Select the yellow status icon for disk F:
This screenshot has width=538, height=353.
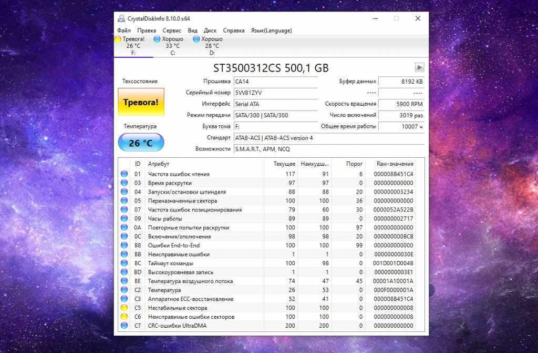pos(118,39)
